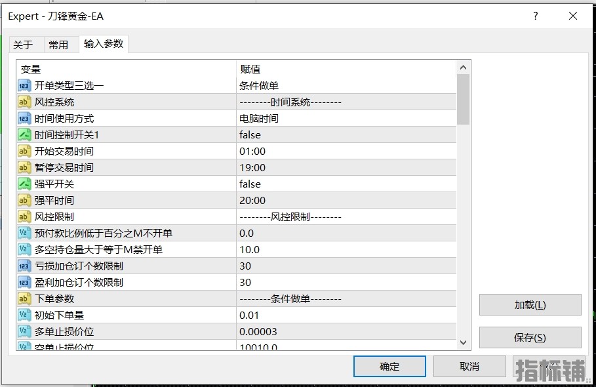This screenshot has width=596, height=387.
Task: Toggle the 时间控制开关1 false value
Action: click(x=250, y=134)
